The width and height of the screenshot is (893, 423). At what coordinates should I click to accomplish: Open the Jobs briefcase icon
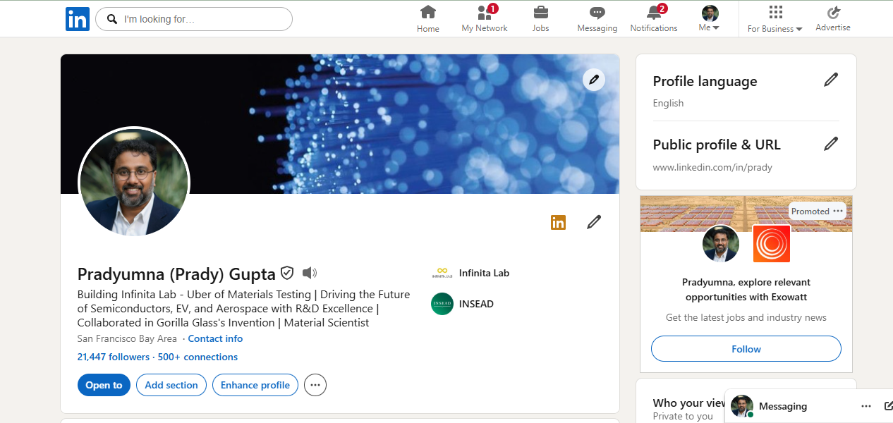pos(540,12)
